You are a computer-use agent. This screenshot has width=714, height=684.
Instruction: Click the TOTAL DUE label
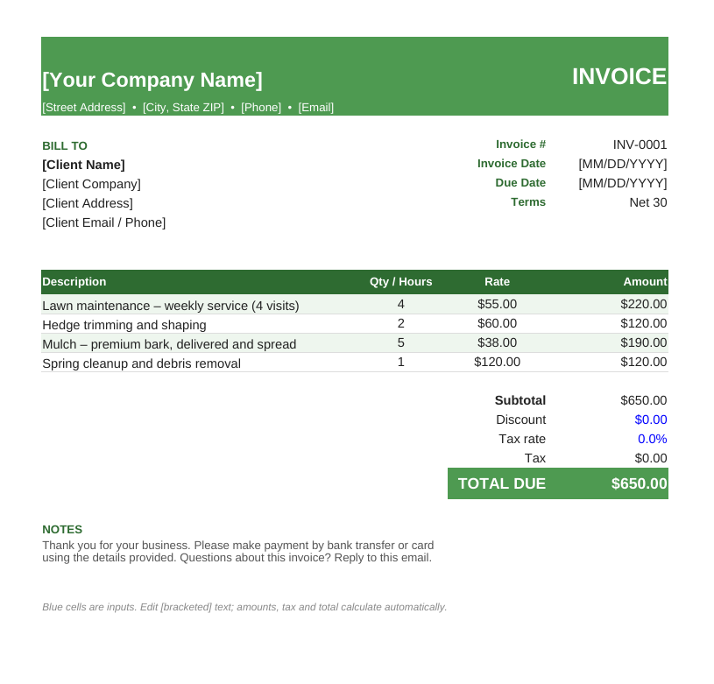(502, 483)
